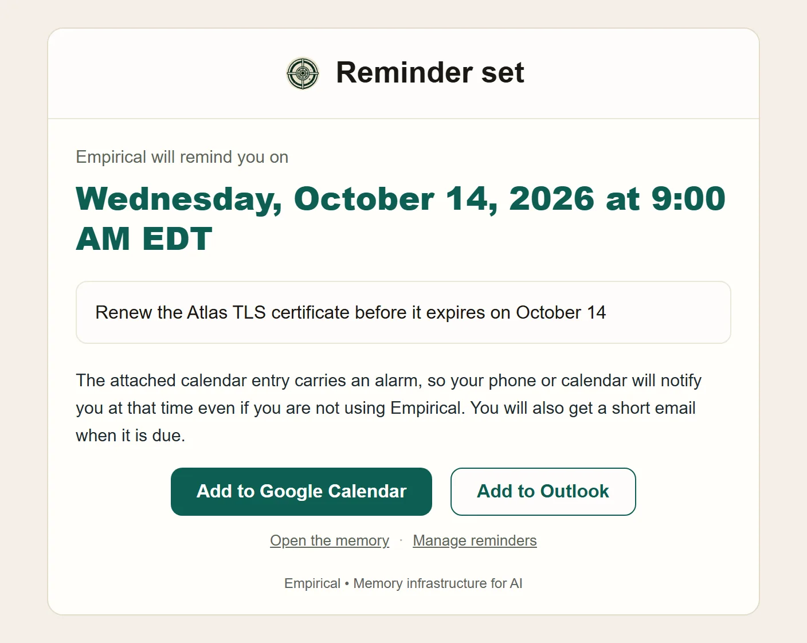Click the Add to Outlook button
Screen dimensions: 807x643
(x=543, y=492)
